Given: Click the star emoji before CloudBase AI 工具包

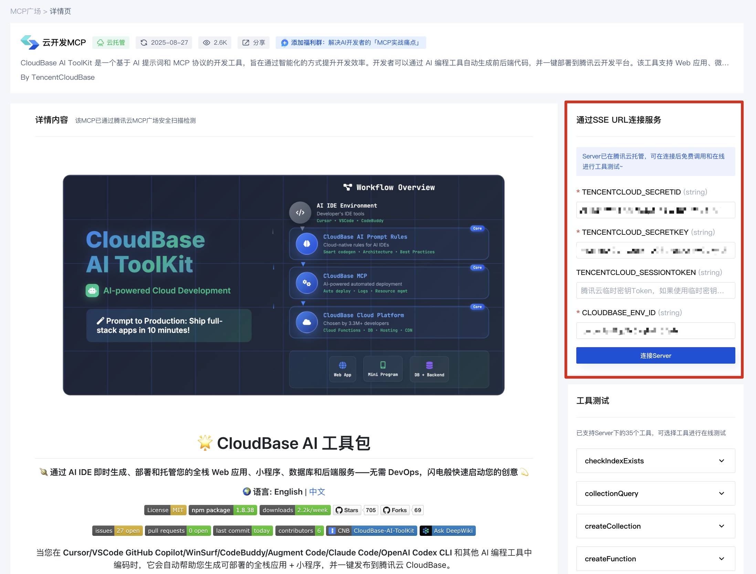Looking at the screenshot, I should coord(205,443).
